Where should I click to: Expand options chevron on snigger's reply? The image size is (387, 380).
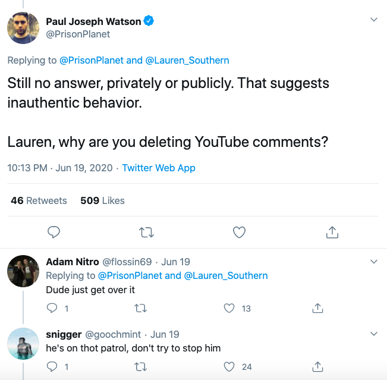pos(374,334)
